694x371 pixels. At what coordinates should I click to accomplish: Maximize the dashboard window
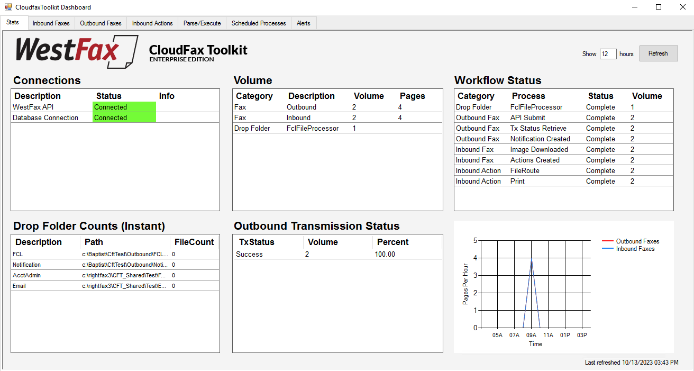(659, 7)
